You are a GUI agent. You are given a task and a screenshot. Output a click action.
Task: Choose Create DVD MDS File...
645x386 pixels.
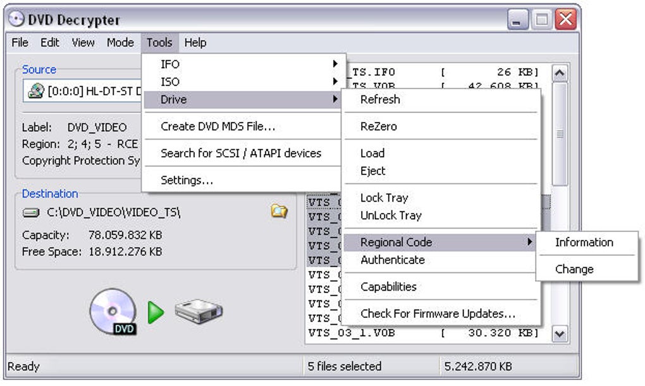point(243,126)
